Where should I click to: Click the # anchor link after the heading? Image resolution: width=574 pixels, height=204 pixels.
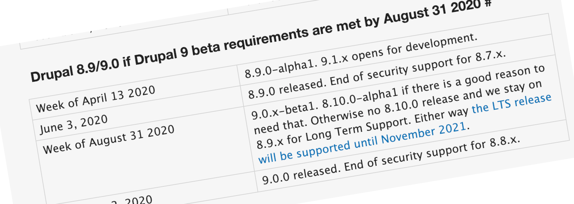488,3
